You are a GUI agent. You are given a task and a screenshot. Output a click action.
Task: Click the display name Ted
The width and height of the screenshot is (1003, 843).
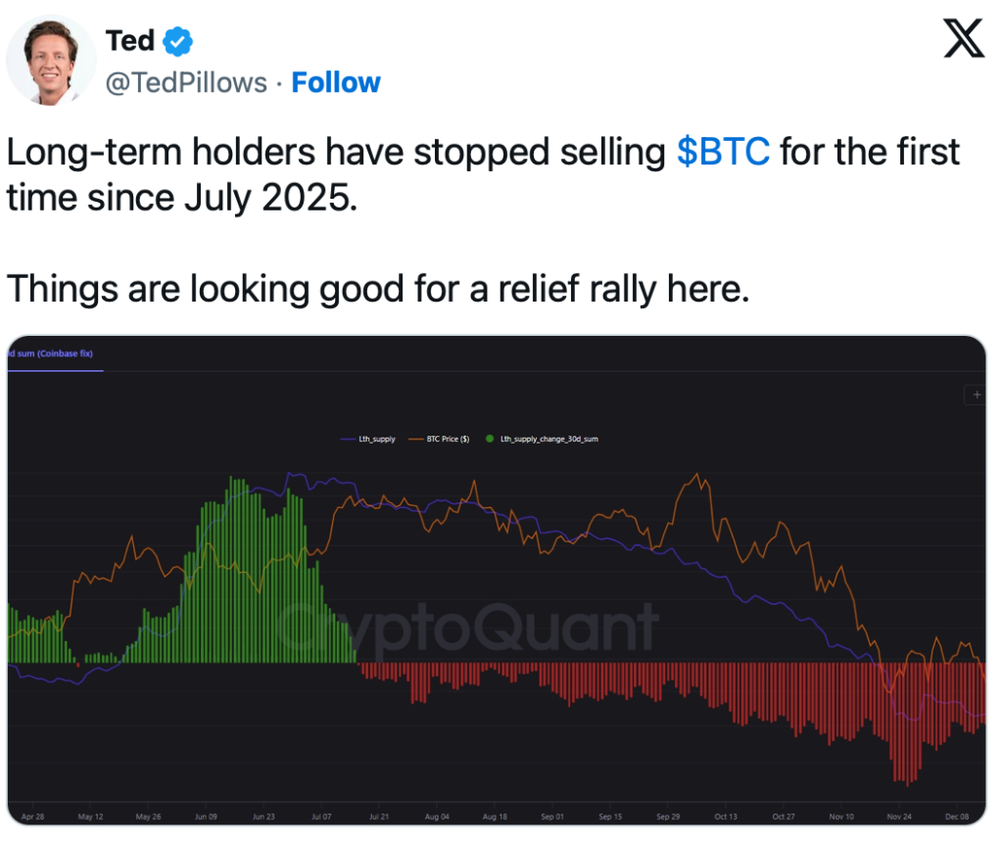click(129, 41)
